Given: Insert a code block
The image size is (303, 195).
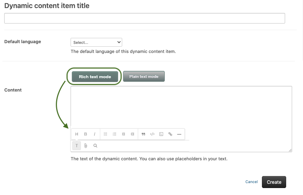Looking at the screenshot, I should click(161, 134).
